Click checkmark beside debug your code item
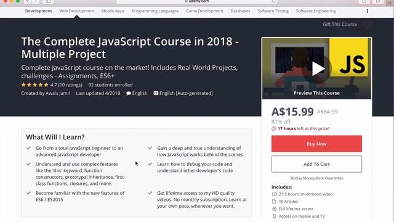394x222 pixels. [150, 164]
